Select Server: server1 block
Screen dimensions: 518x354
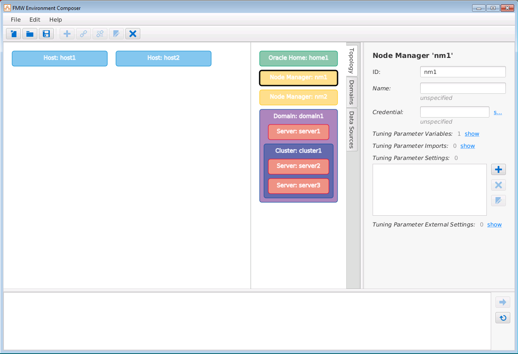[x=298, y=132]
